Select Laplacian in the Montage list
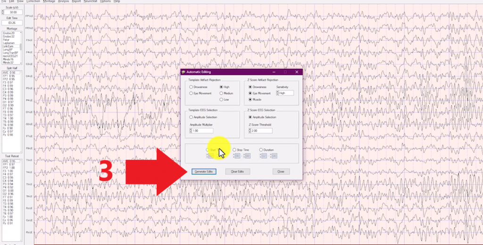 [9, 43]
